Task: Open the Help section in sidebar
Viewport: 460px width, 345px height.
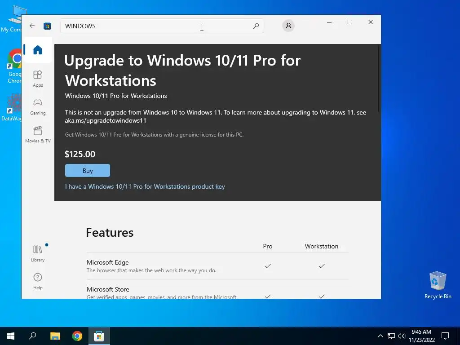Action: (38, 281)
